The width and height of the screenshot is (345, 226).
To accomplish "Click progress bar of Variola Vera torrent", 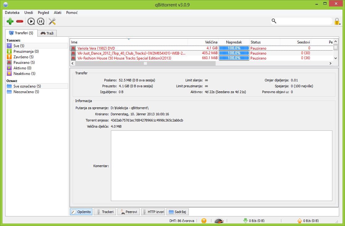I will pos(234,48).
